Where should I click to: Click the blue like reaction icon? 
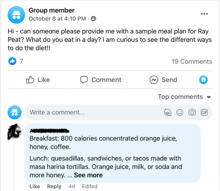coord(12,61)
